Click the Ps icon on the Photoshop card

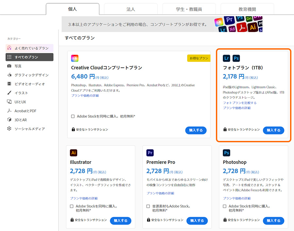coord(226,153)
